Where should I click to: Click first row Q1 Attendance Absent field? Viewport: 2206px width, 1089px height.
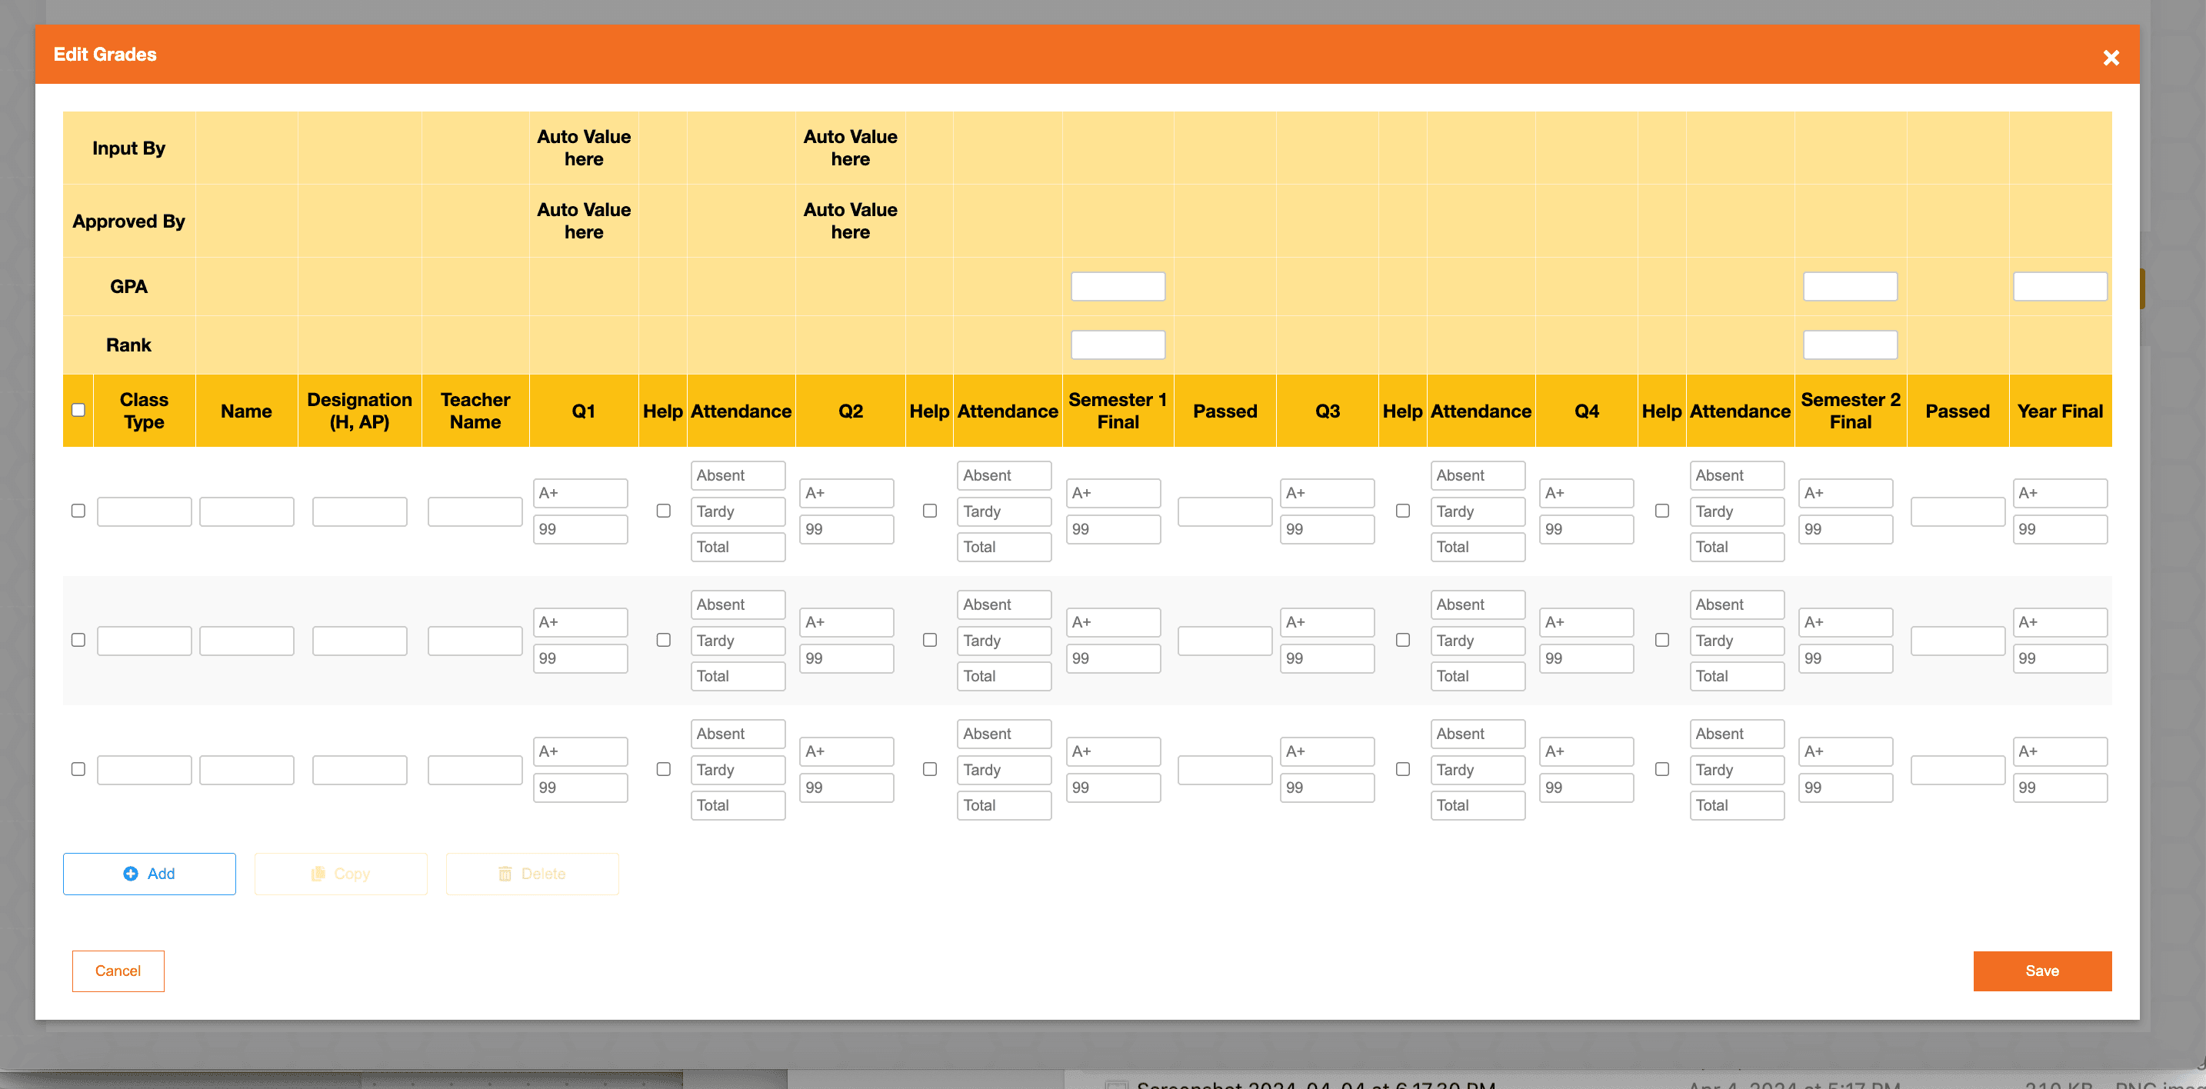click(738, 475)
